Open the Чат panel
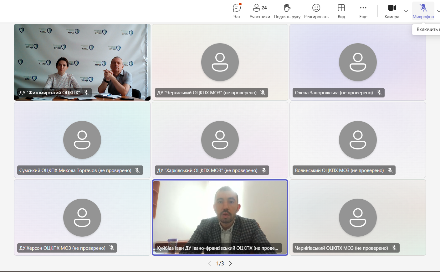This screenshot has height=272, width=440. 237,11
